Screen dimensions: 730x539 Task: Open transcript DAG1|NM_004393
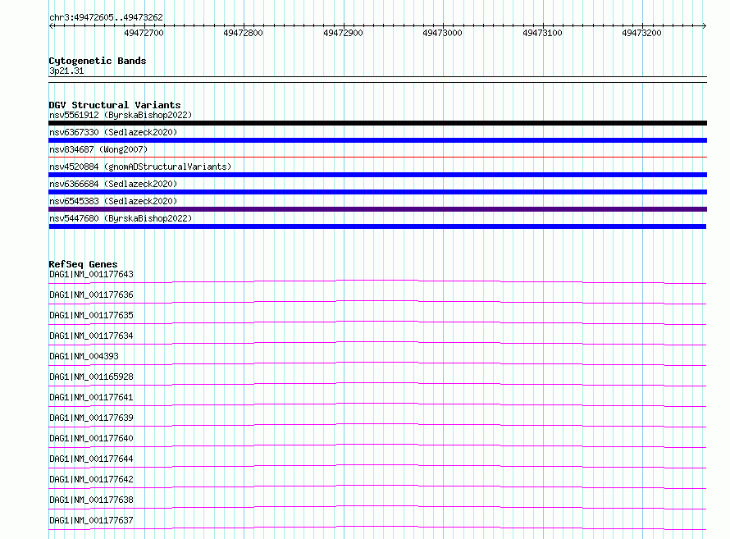(x=84, y=356)
